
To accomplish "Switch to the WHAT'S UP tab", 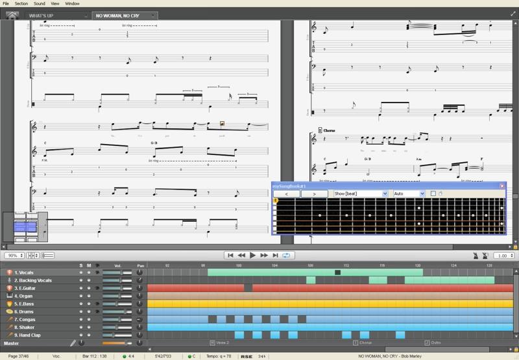I will coord(55,16).
